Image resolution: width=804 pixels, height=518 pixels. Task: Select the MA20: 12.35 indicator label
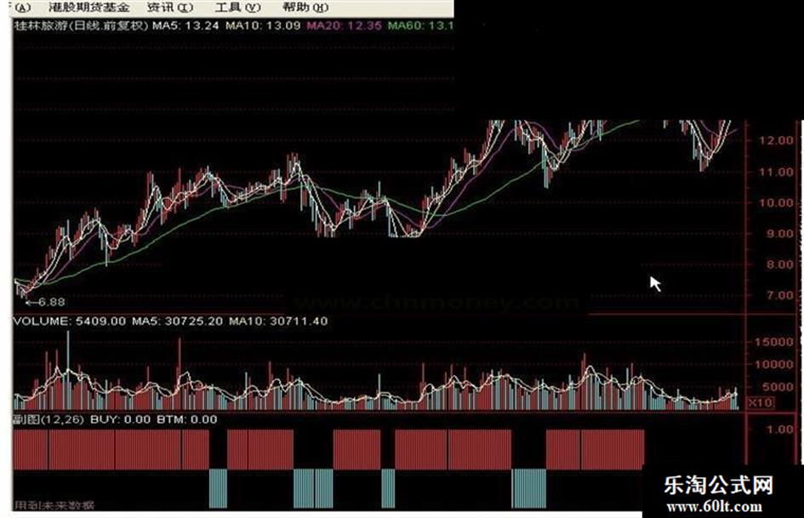(x=344, y=26)
